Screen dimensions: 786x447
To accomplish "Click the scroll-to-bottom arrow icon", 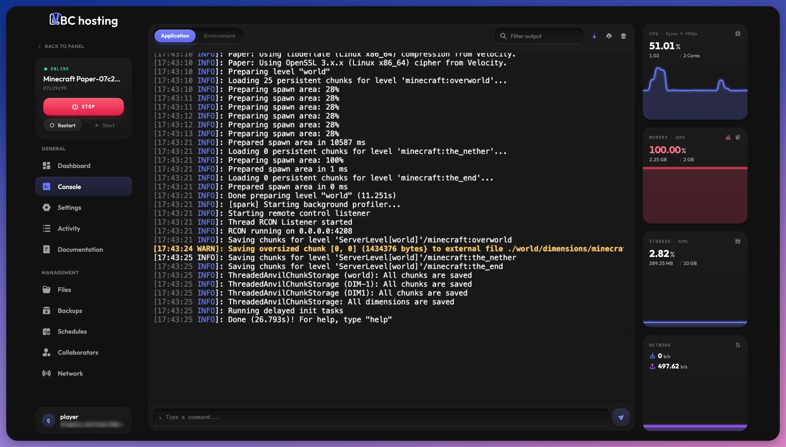I will 594,36.
